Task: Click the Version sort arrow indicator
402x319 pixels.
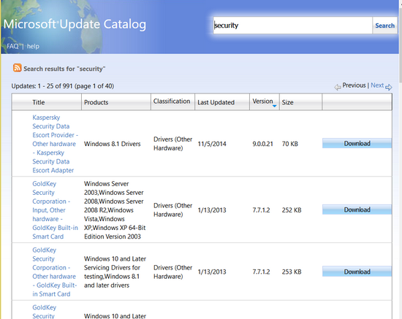Action: tap(274, 106)
